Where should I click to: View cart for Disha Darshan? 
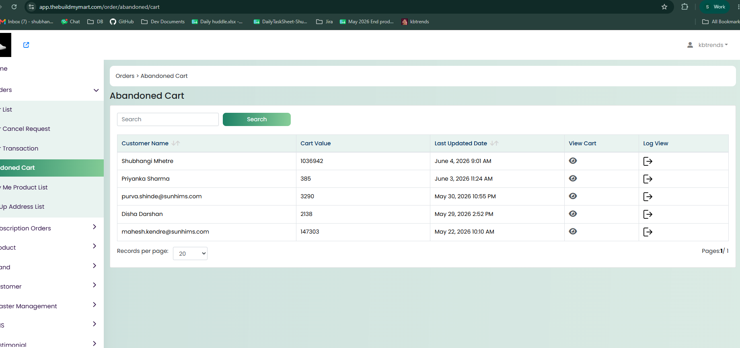[x=573, y=214]
